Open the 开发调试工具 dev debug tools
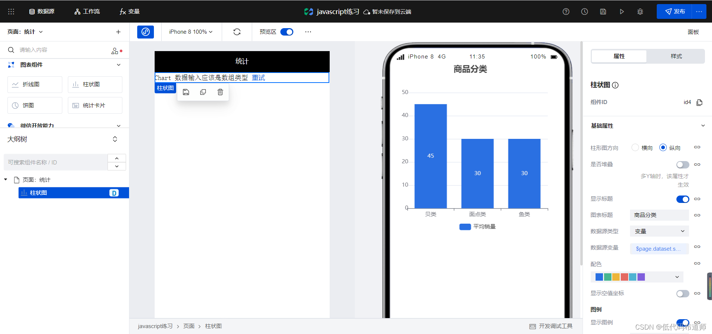Viewport: 712px width, 334px height. click(551, 326)
